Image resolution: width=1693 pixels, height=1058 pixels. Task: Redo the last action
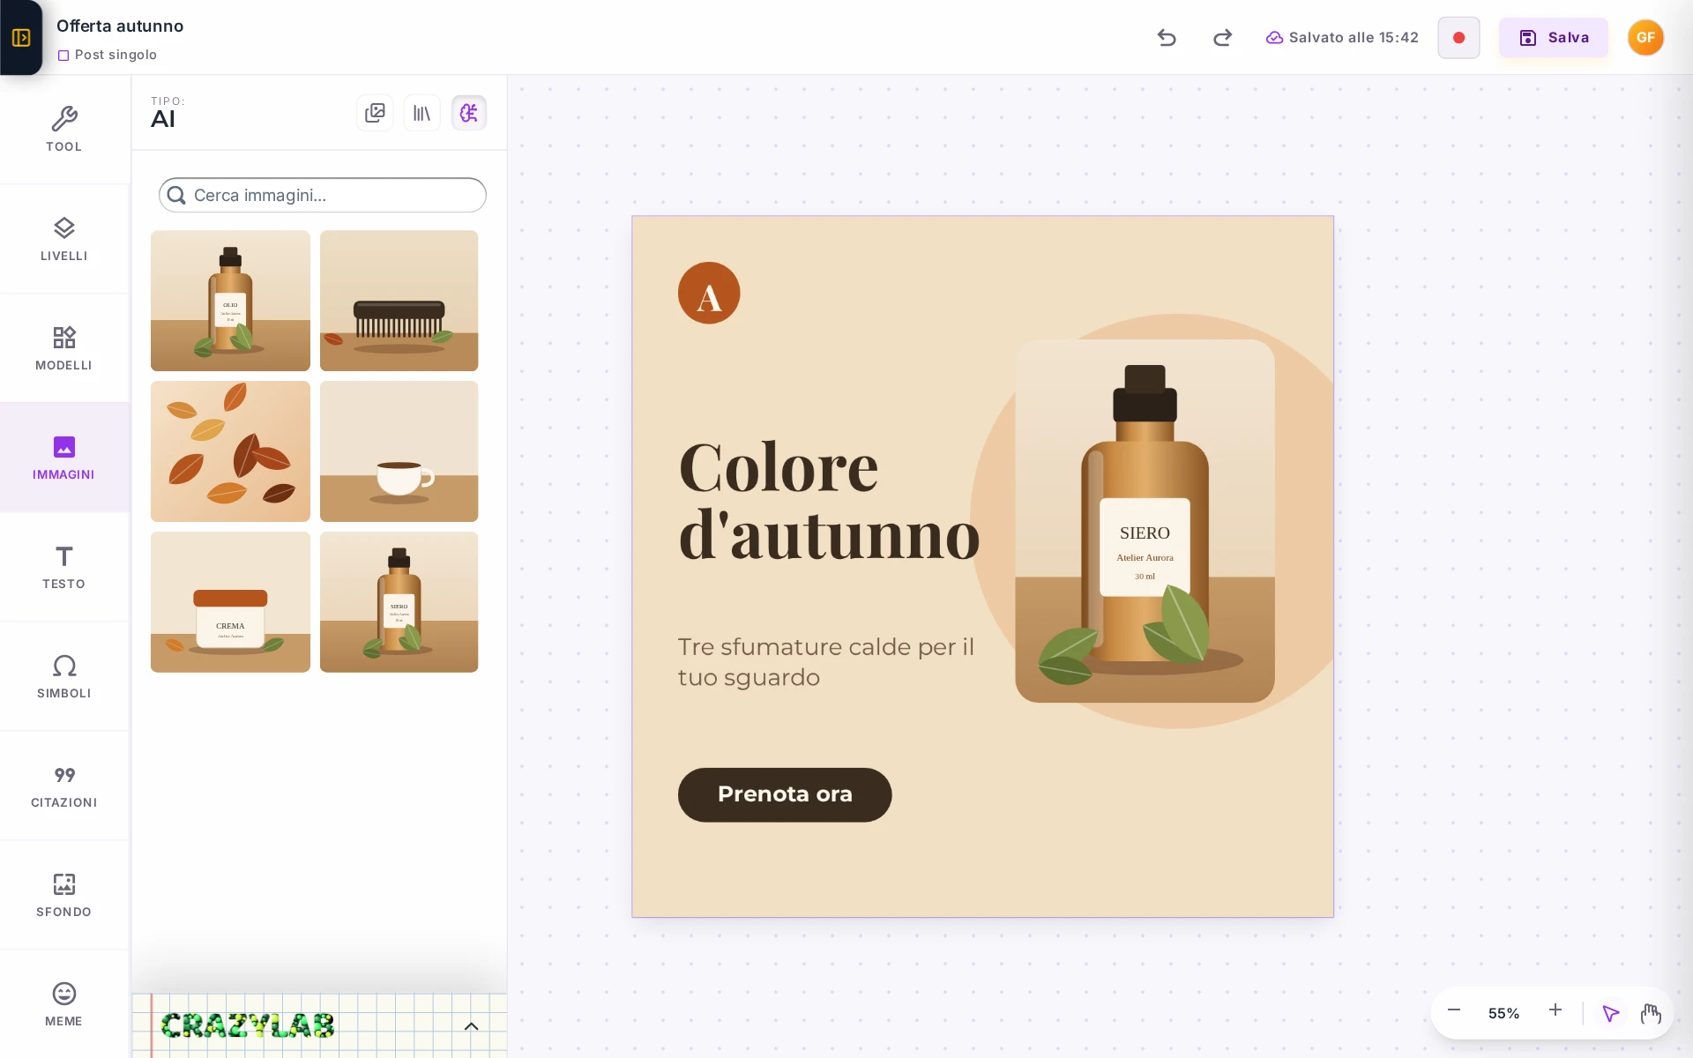pyautogui.click(x=1222, y=37)
